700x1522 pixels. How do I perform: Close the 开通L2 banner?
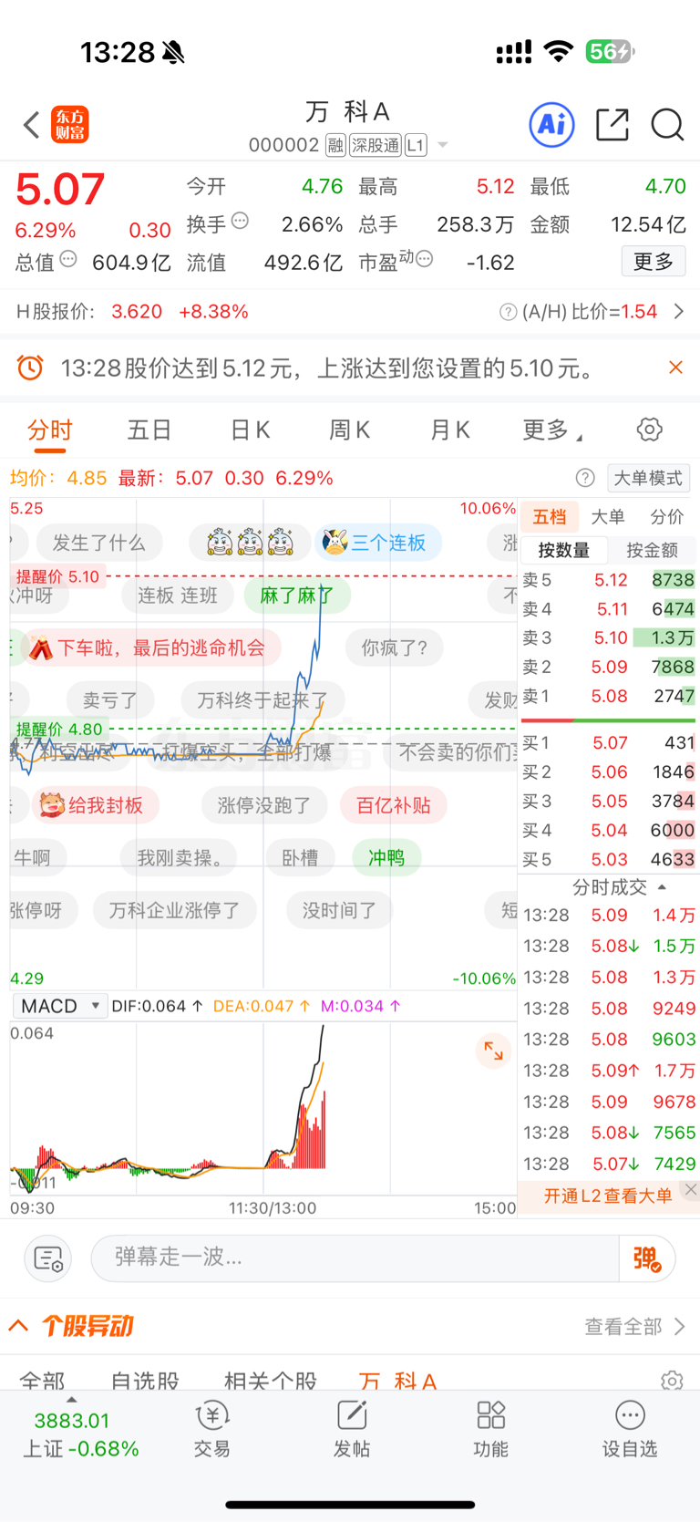click(691, 1189)
